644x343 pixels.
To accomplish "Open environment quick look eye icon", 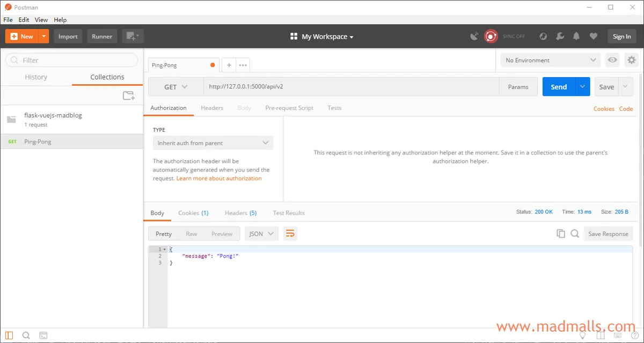I will (x=612, y=60).
